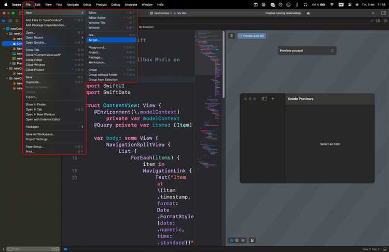Select Target… in the New submenu
The height and width of the screenshot is (252, 389).
(x=112, y=40)
